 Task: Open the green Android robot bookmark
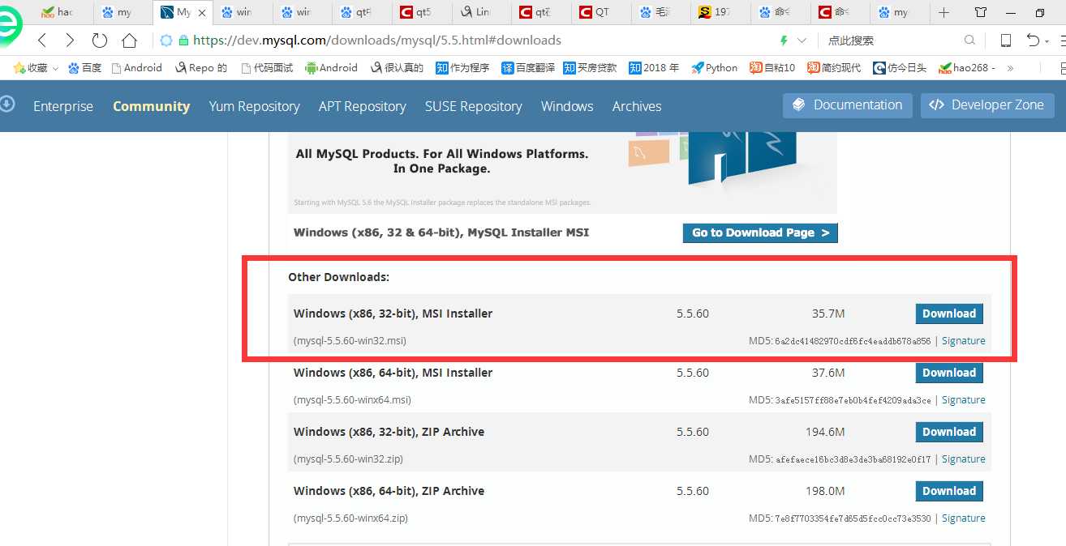tap(331, 68)
